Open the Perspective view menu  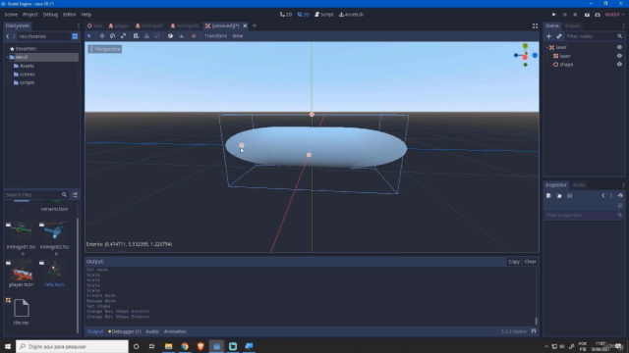click(x=105, y=49)
